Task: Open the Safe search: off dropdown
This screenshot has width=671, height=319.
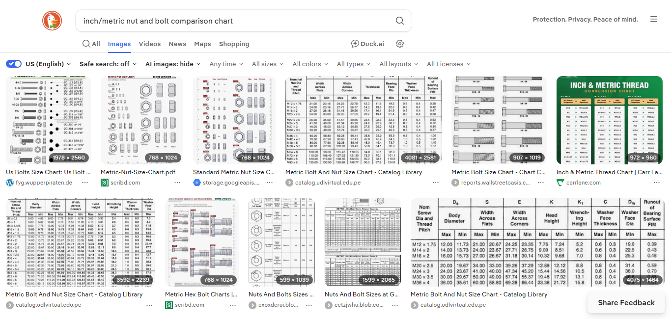Action: point(108,64)
